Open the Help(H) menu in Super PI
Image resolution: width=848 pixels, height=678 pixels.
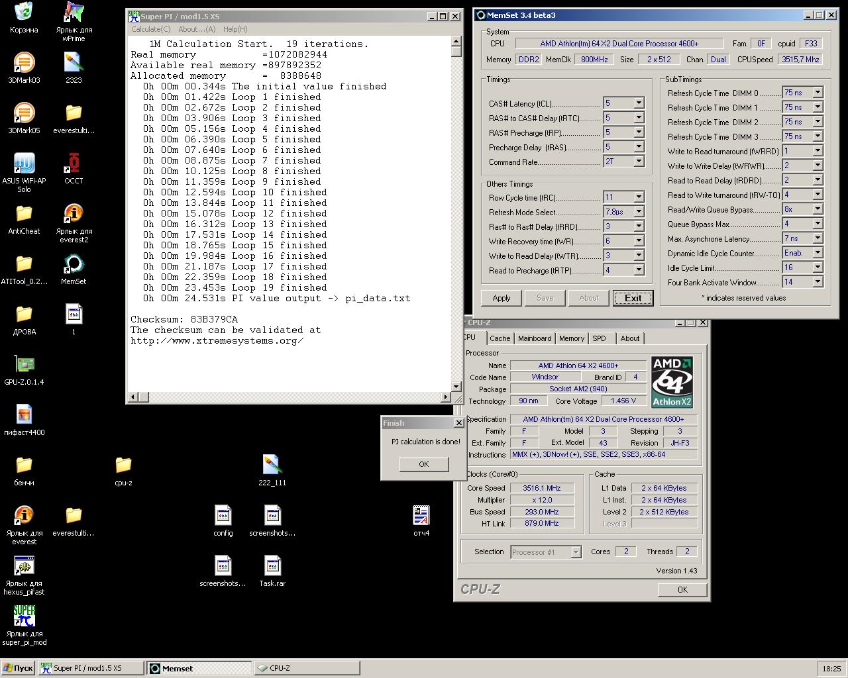tap(235, 29)
